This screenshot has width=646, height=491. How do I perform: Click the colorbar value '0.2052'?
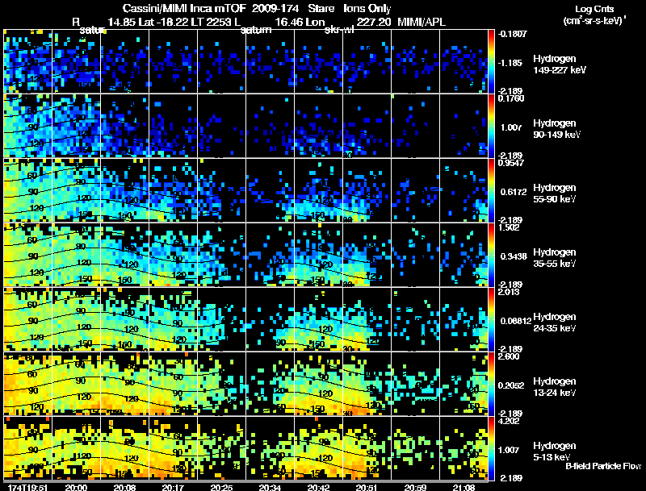tap(511, 385)
